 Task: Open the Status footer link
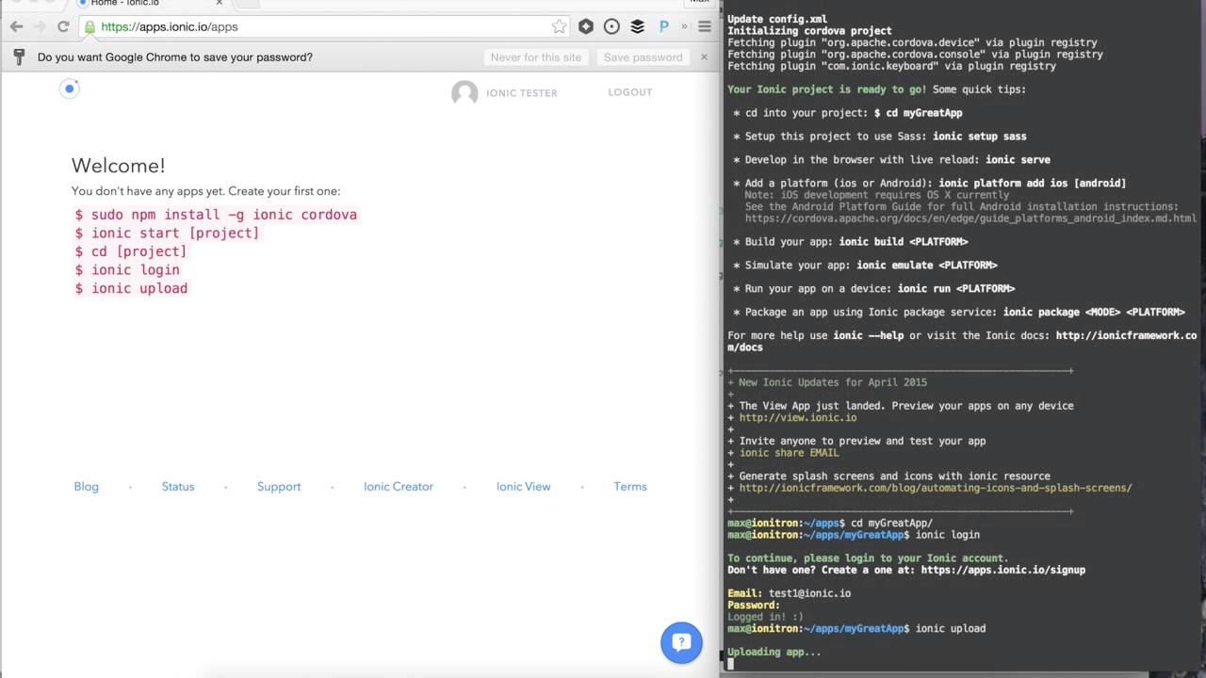(178, 487)
